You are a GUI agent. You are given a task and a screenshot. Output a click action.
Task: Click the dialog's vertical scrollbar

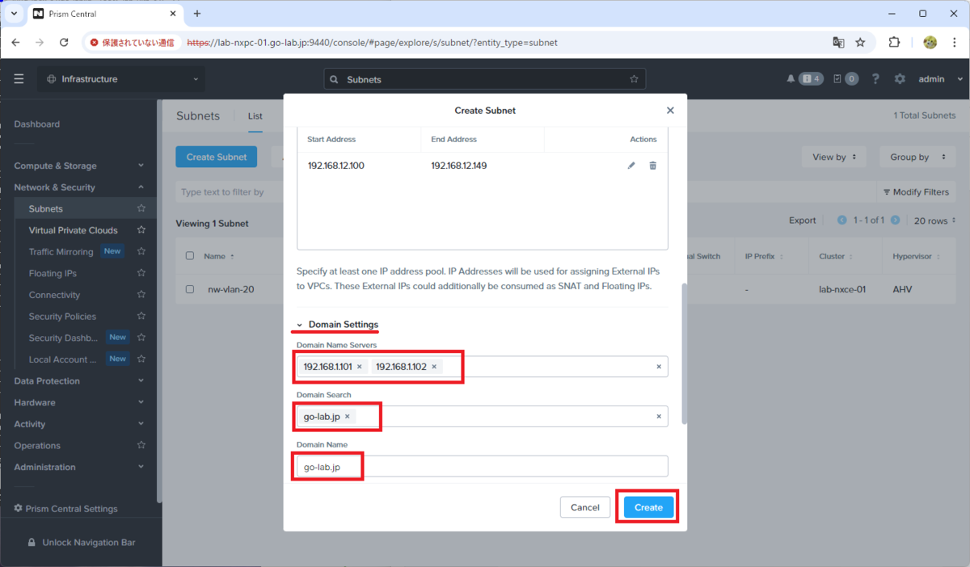(x=685, y=353)
